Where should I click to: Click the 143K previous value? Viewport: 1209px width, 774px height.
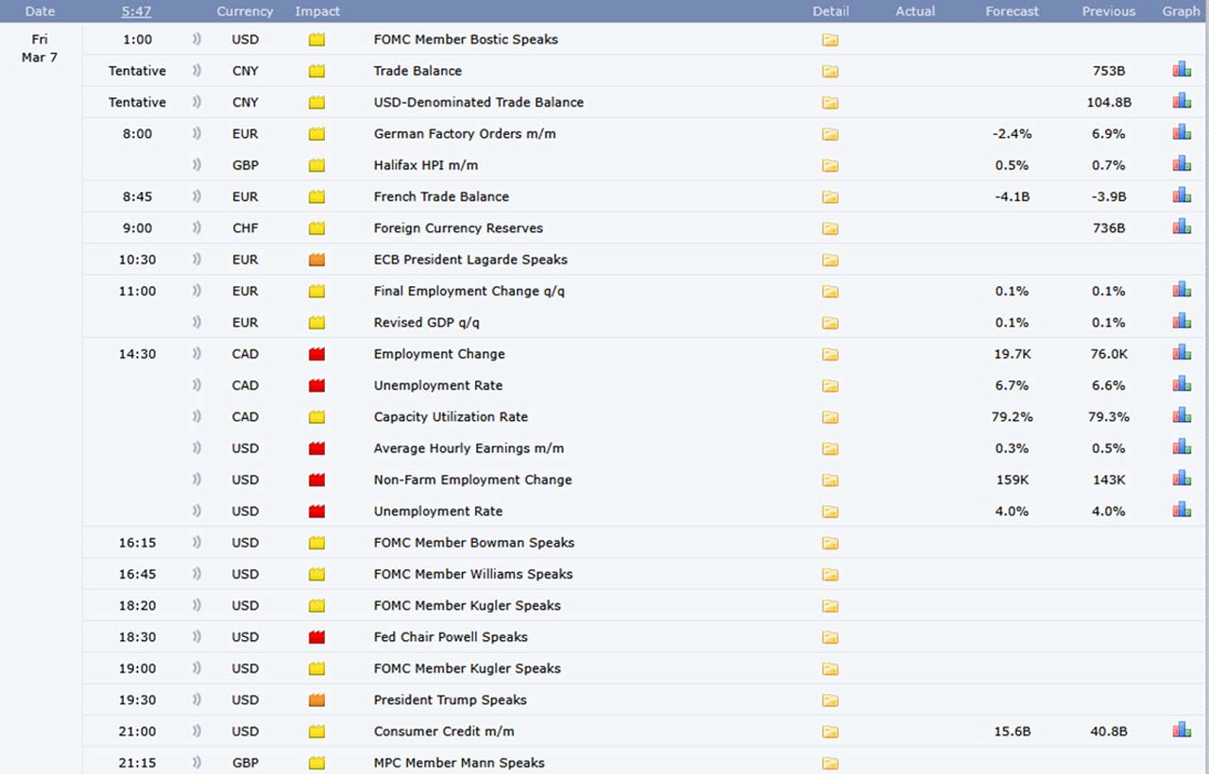tap(1109, 480)
